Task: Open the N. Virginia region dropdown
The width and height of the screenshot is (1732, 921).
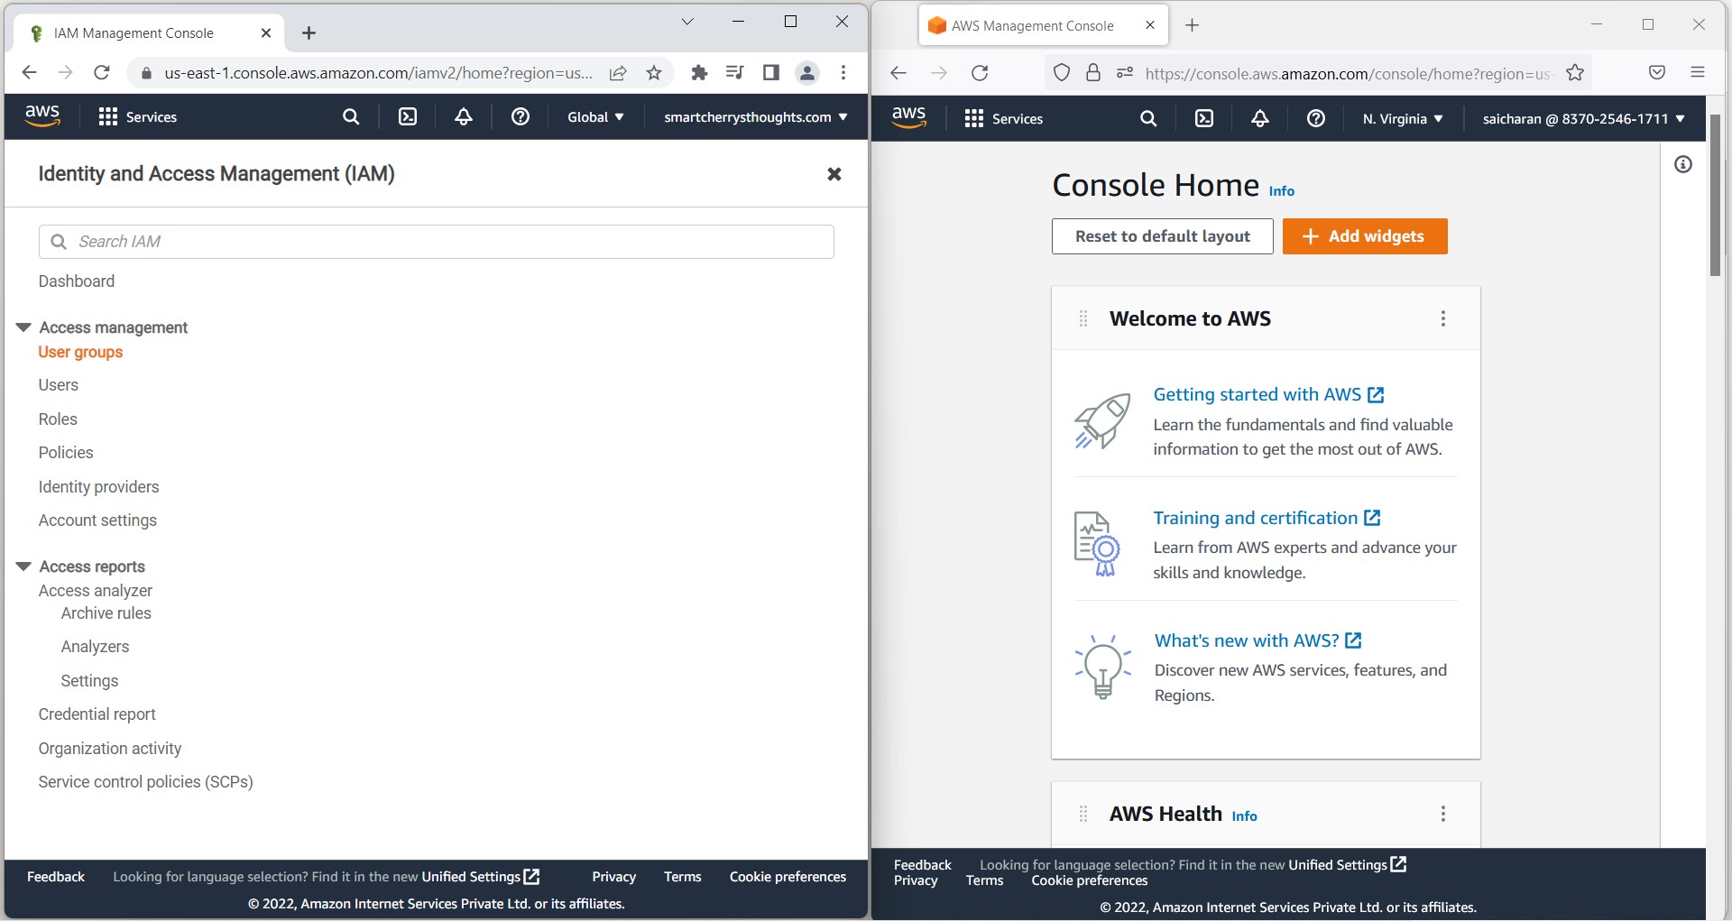Action: click(x=1401, y=118)
